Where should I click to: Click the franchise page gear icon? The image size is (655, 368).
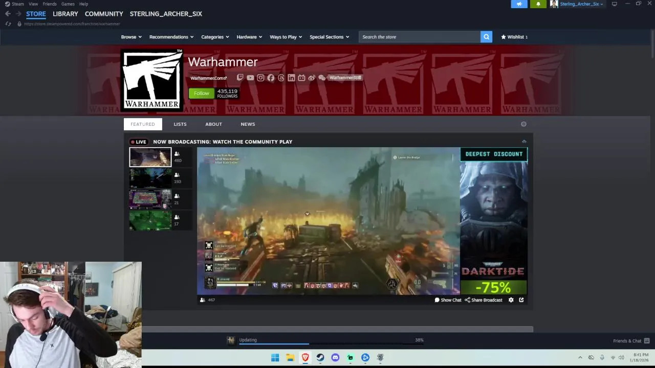(523, 124)
